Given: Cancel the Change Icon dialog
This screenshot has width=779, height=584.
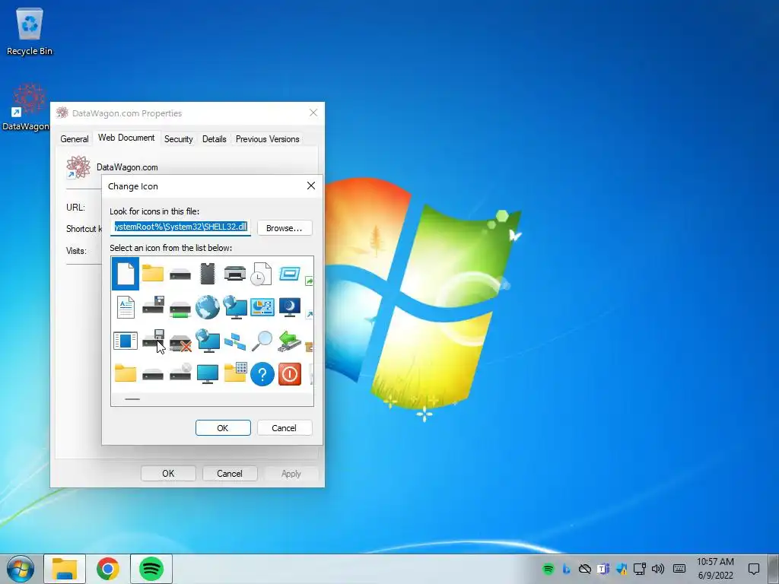Looking at the screenshot, I should (285, 428).
